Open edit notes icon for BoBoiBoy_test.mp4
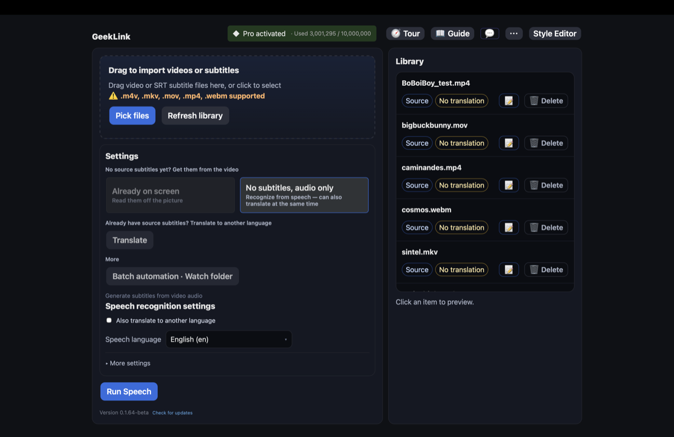 coord(509,101)
